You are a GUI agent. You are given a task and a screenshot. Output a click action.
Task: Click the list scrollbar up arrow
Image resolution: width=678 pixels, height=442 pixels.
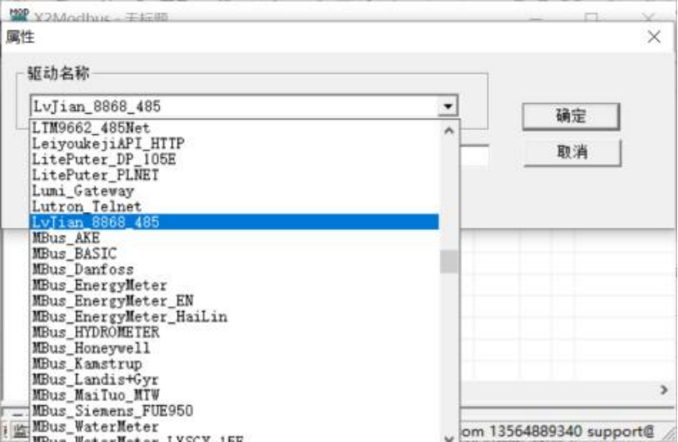tap(449, 130)
